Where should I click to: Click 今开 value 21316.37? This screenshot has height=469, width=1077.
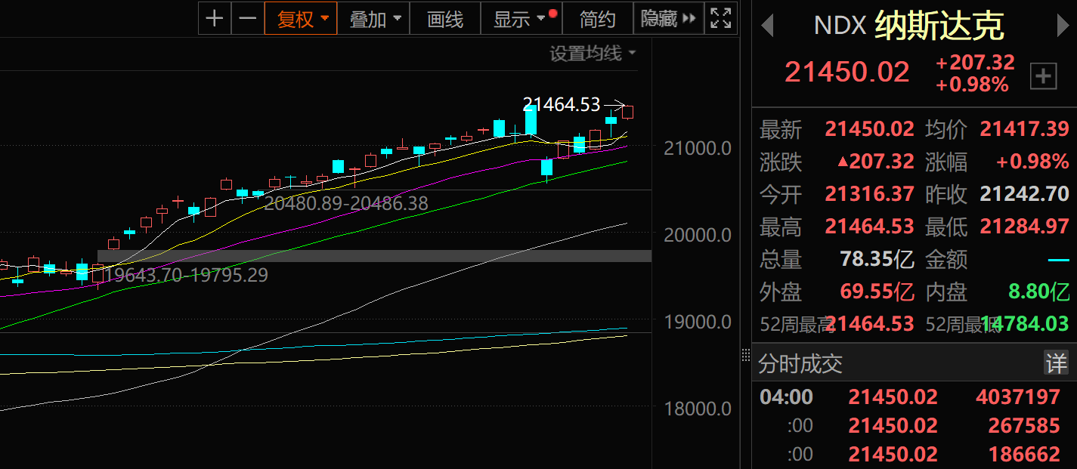coord(869,194)
